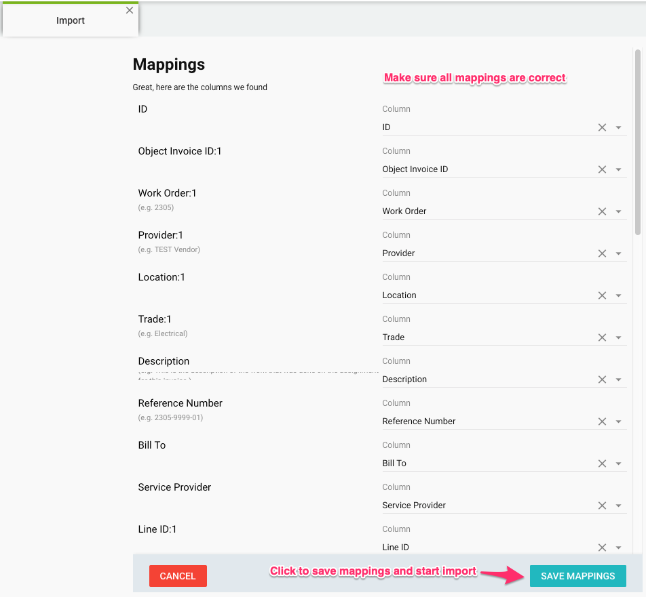Click the '(e.g. TEST Vendor)' example text
This screenshot has height=597, width=646.
[169, 250]
